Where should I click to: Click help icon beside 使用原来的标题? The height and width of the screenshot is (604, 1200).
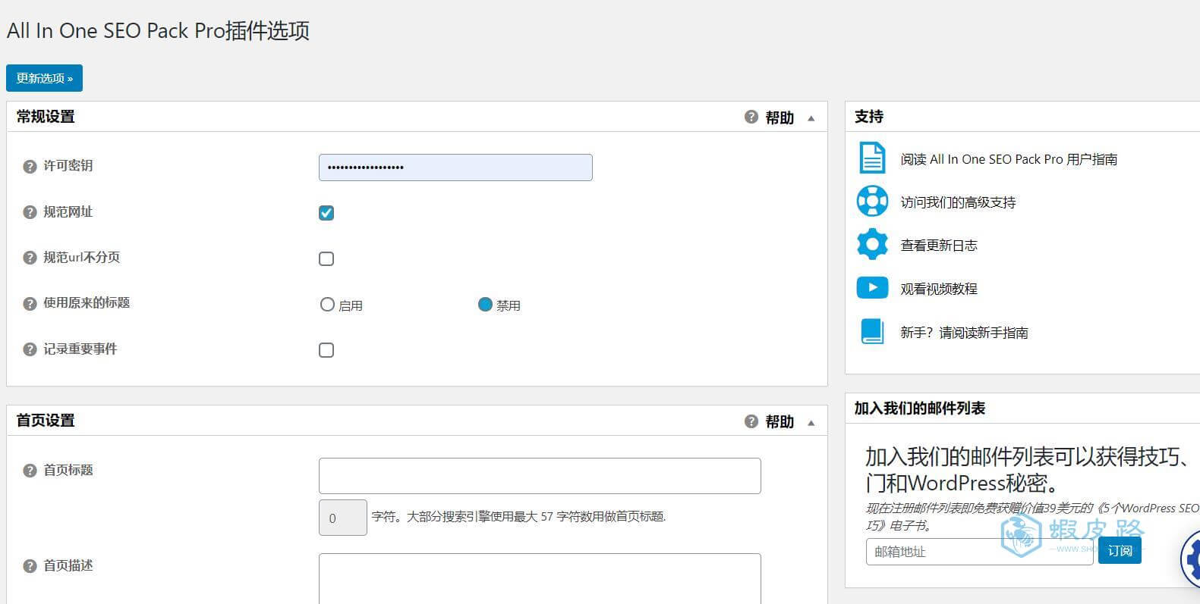click(30, 304)
